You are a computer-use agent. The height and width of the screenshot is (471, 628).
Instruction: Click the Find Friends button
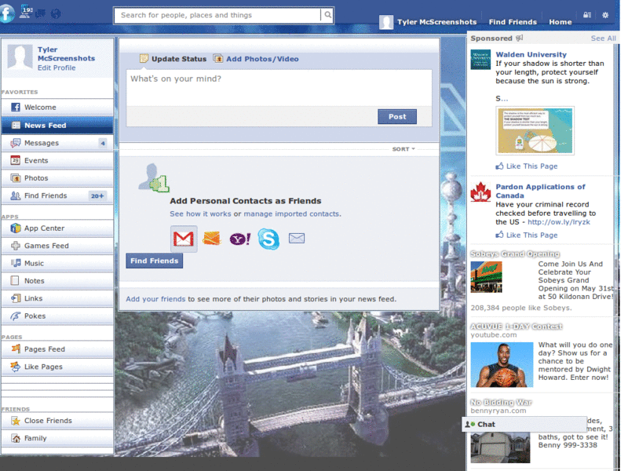[154, 261]
